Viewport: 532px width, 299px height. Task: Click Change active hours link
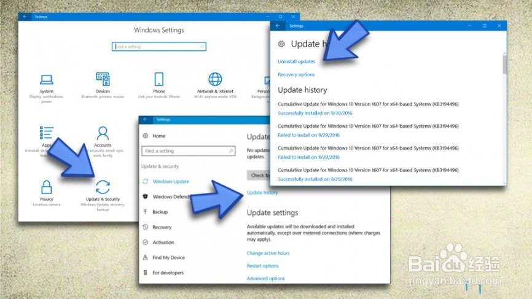coord(268,253)
